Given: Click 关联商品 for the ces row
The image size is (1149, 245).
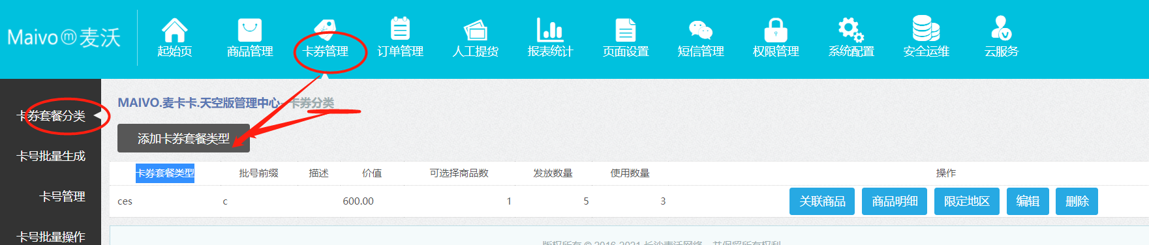Looking at the screenshot, I should [x=822, y=201].
